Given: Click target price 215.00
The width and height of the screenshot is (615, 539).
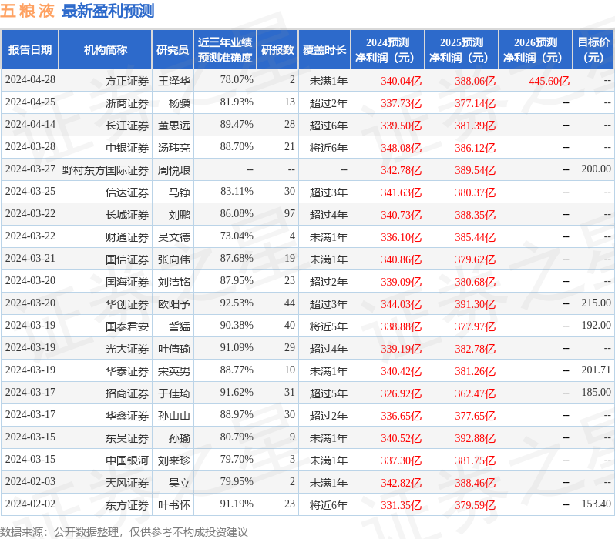Looking at the screenshot, I should coord(597,303).
